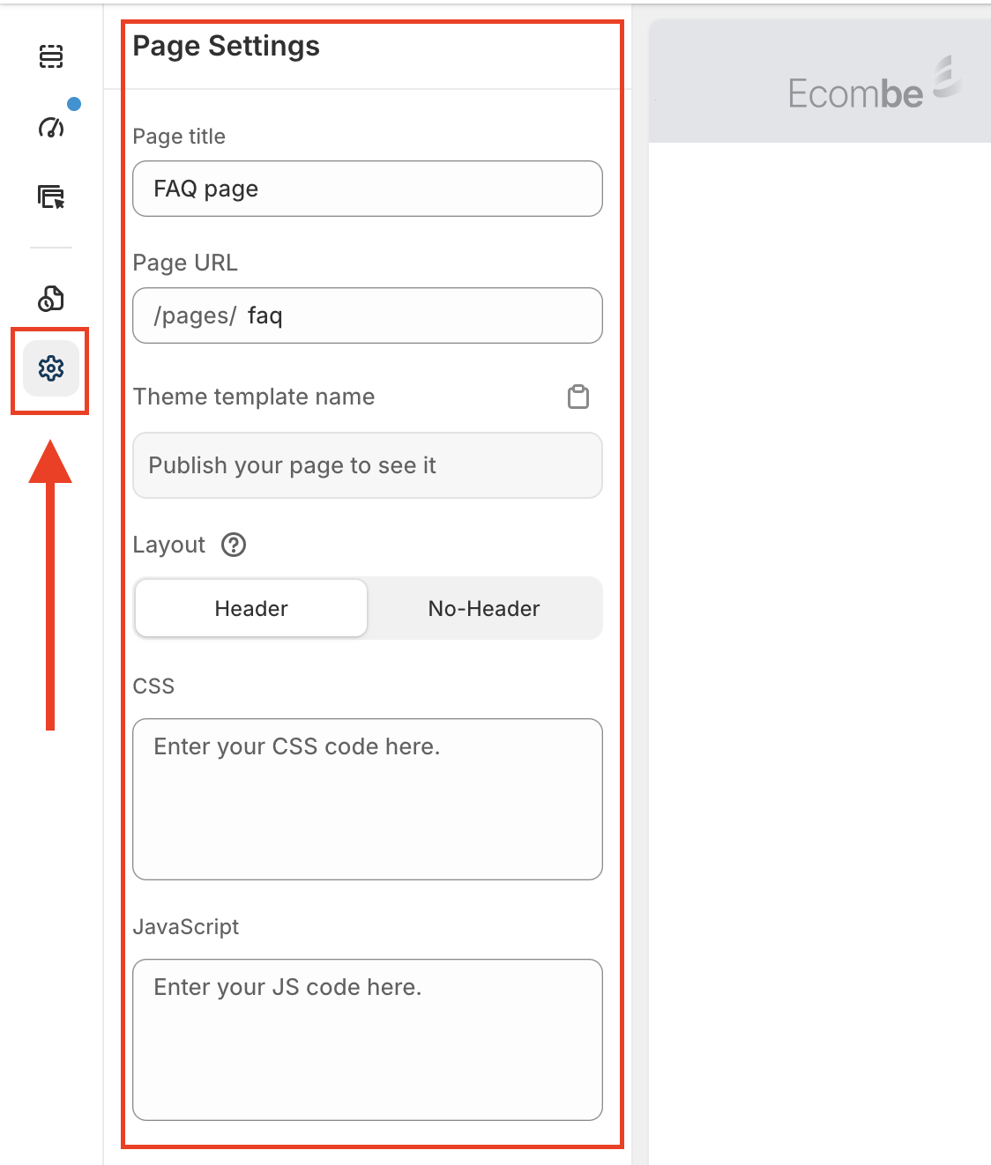This screenshot has height=1165, width=991.
Task: Click the Page title field with FAQ page
Action: tap(368, 189)
